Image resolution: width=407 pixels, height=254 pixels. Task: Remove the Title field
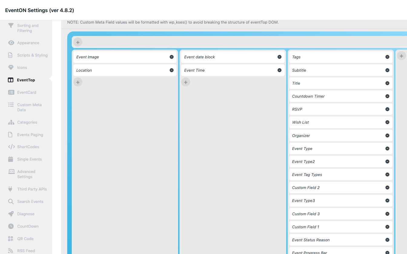(x=387, y=83)
